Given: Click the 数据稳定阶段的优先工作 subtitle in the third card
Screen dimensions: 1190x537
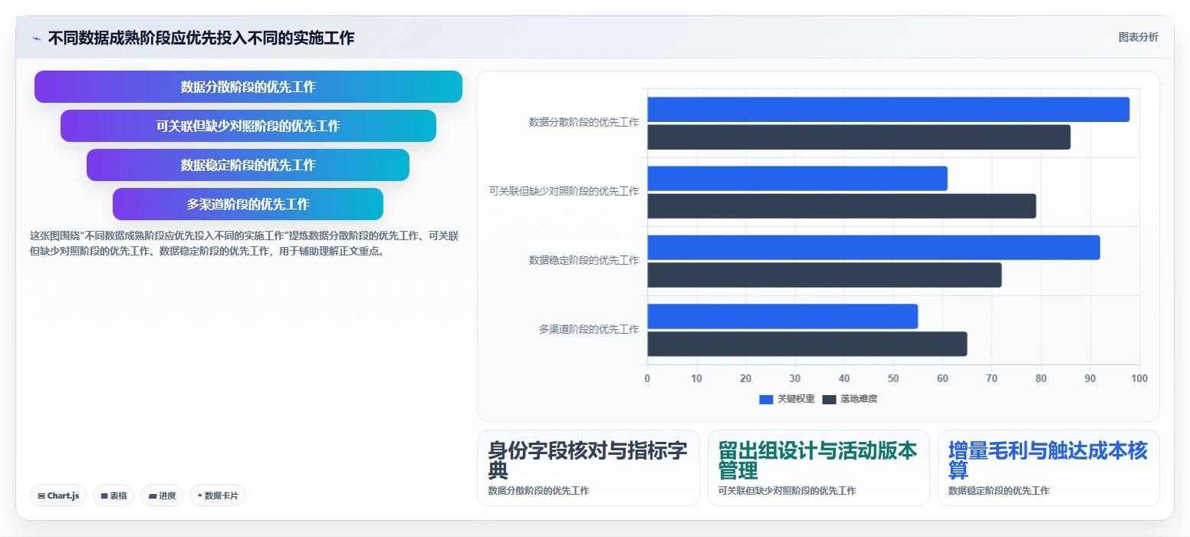Looking at the screenshot, I should coord(999,491).
